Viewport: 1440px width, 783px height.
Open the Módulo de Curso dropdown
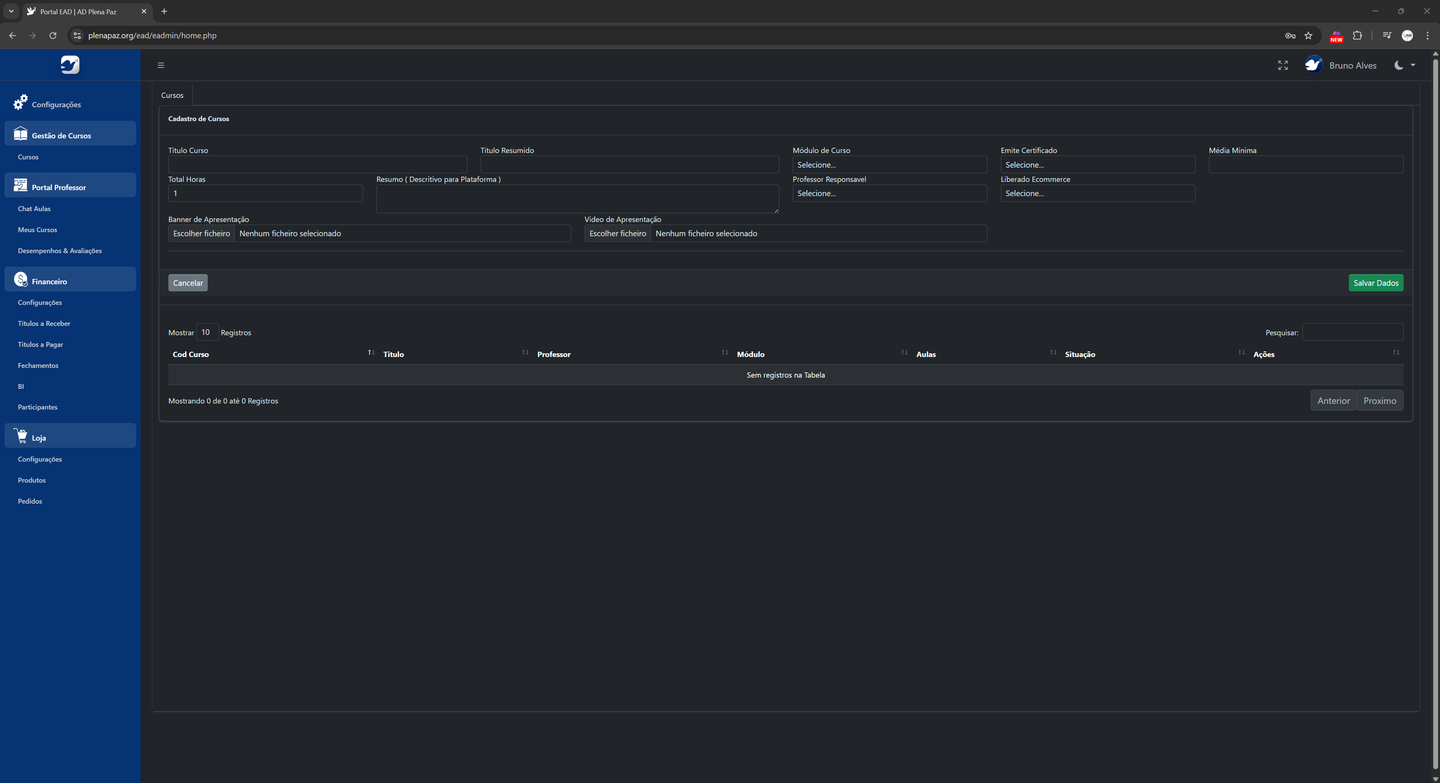pyautogui.click(x=889, y=165)
